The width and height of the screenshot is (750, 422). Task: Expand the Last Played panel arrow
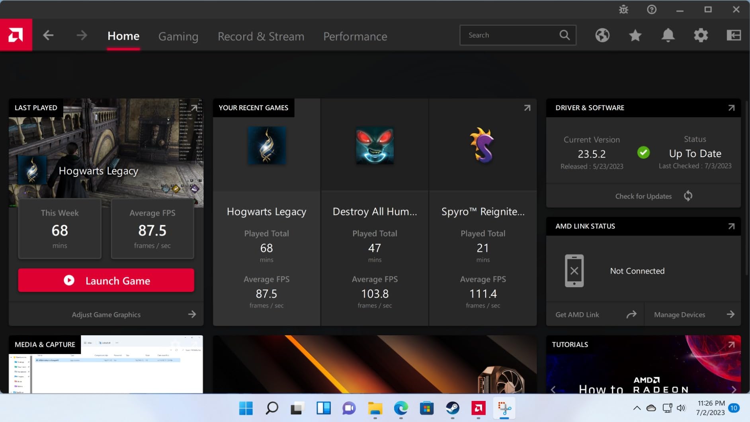[x=194, y=108]
